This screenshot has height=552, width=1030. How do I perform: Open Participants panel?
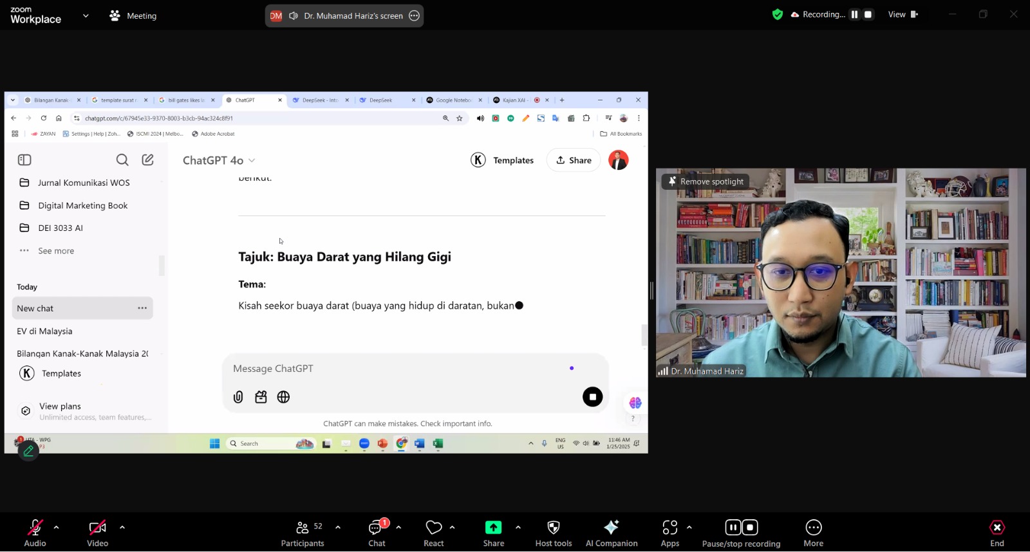pos(303,533)
